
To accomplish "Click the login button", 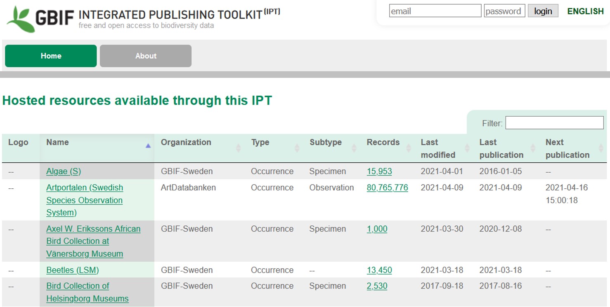I will point(543,11).
